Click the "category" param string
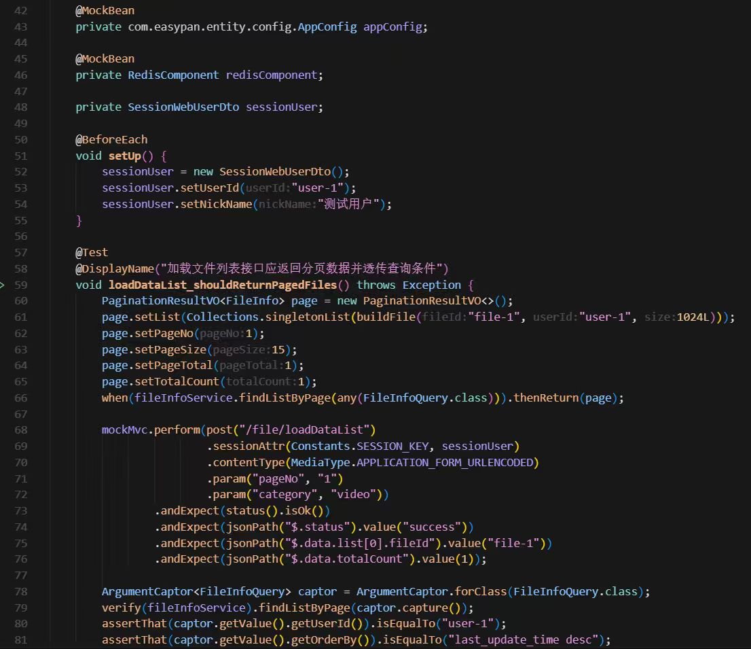Screen dimensions: 751x649 coord(285,495)
